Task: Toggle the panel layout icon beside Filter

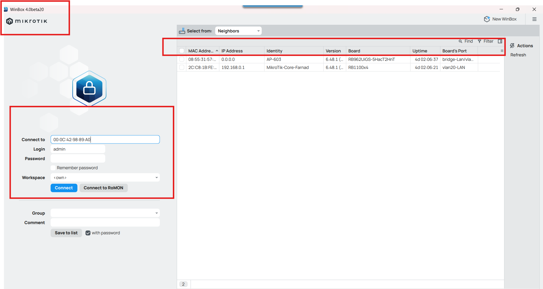Action: tap(500, 41)
